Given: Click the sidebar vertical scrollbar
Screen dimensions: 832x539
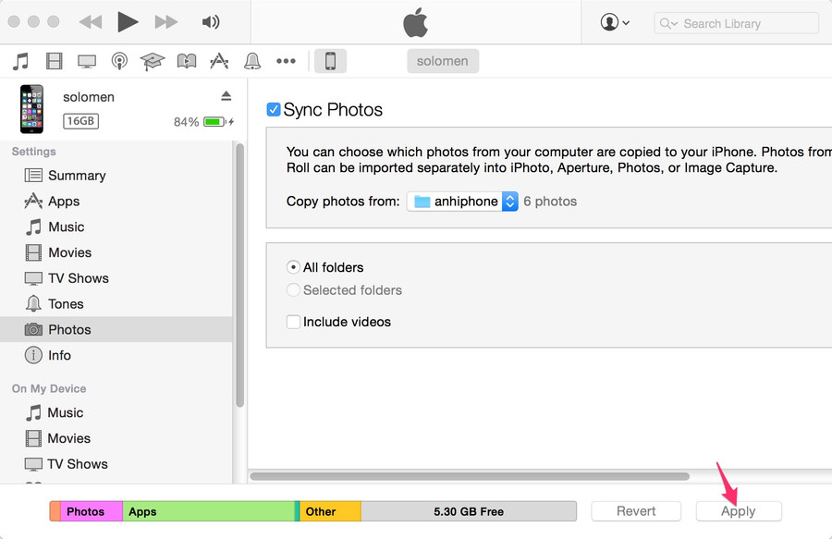Looking at the screenshot, I should [239, 275].
